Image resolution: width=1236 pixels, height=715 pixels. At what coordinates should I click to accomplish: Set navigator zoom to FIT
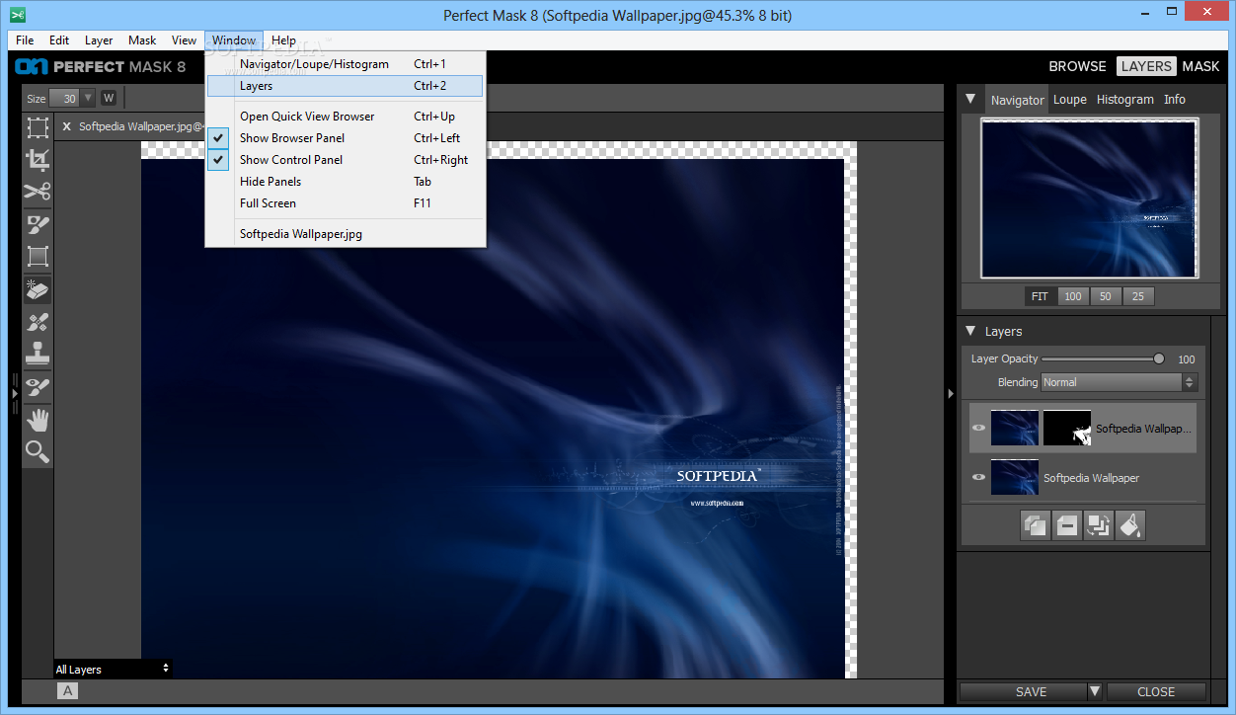click(x=1041, y=296)
